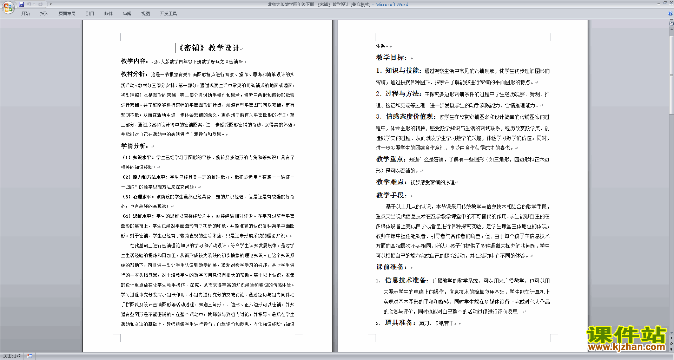Image resolution: width=674 pixels, height=360 pixels.
Task: Click the Previous Page double-arrow button
Action: point(671,338)
